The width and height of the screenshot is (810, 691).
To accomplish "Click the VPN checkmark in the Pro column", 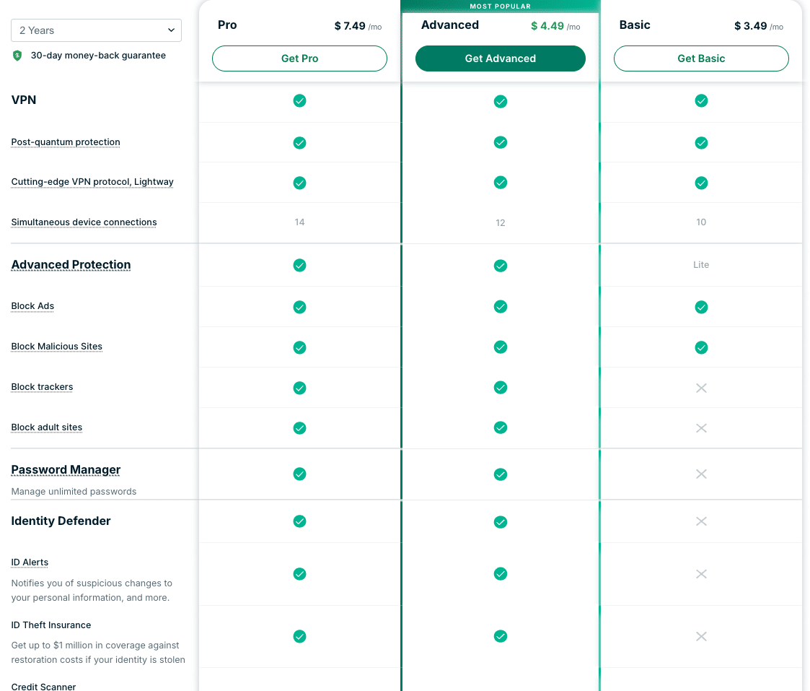I will tap(299, 101).
